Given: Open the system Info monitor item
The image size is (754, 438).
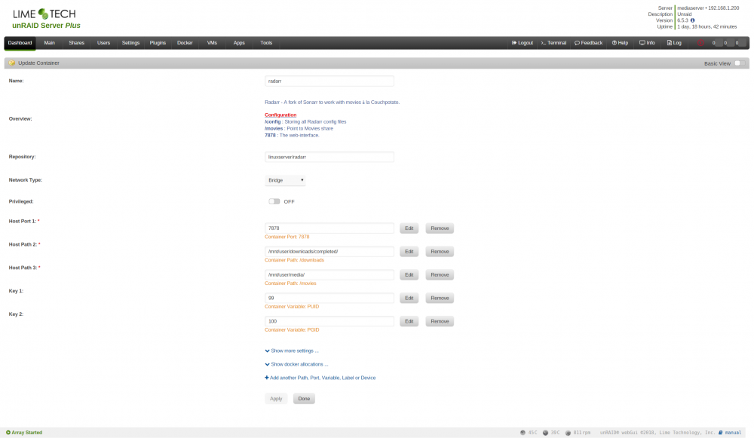Looking at the screenshot, I should 647,43.
